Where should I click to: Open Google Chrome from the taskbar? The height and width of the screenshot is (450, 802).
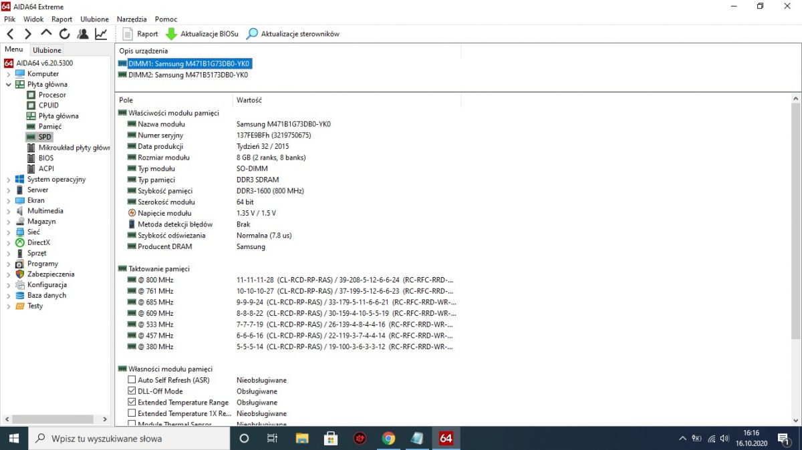(x=388, y=439)
